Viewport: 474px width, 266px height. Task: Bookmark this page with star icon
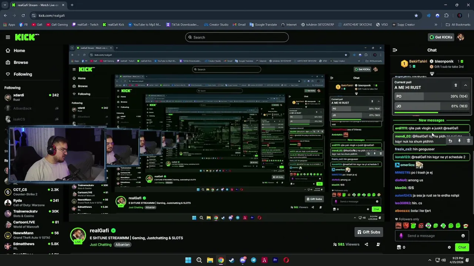coord(416,16)
